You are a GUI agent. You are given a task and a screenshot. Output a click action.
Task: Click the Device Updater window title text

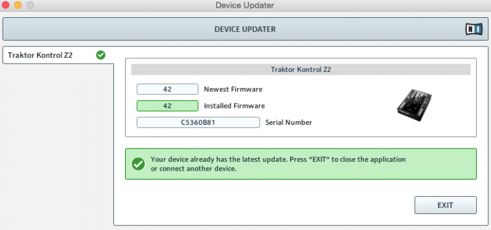[245, 5]
